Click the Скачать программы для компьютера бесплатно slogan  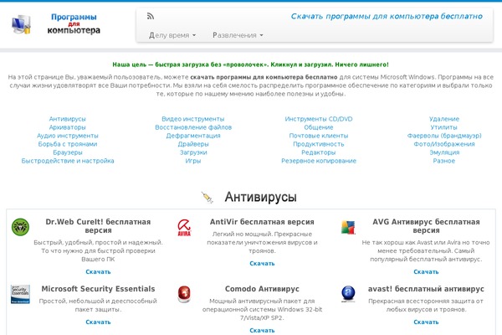387,17
